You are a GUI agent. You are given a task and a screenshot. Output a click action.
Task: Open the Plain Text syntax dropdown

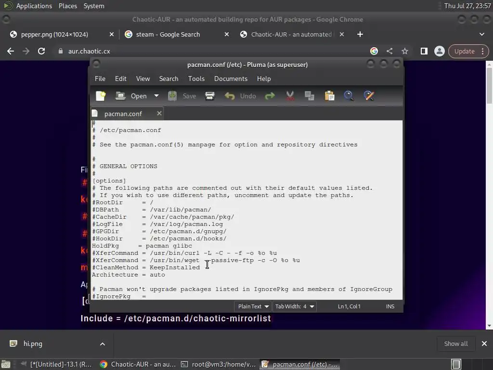tap(253, 306)
